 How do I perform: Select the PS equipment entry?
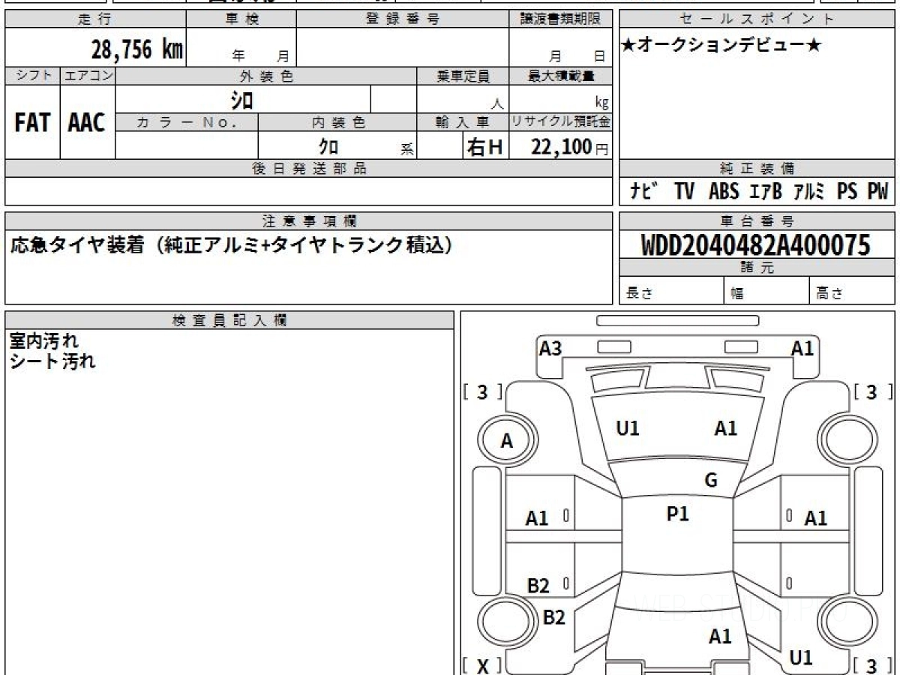point(847,191)
